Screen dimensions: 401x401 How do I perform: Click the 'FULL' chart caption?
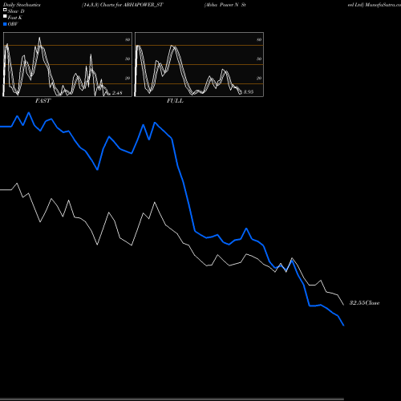pyautogui.click(x=175, y=101)
